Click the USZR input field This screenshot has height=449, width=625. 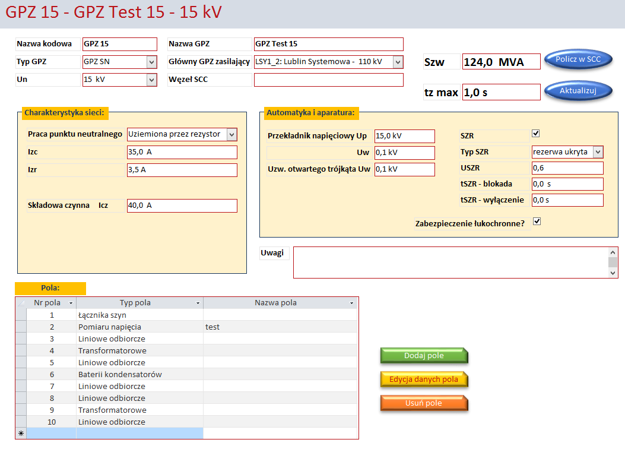tap(567, 168)
